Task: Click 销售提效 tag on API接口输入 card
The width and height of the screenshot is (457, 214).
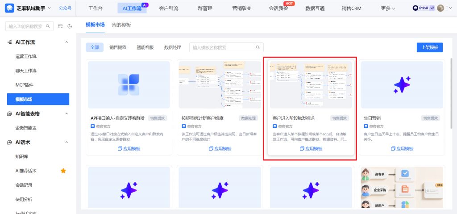Action: [x=158, y=118]
